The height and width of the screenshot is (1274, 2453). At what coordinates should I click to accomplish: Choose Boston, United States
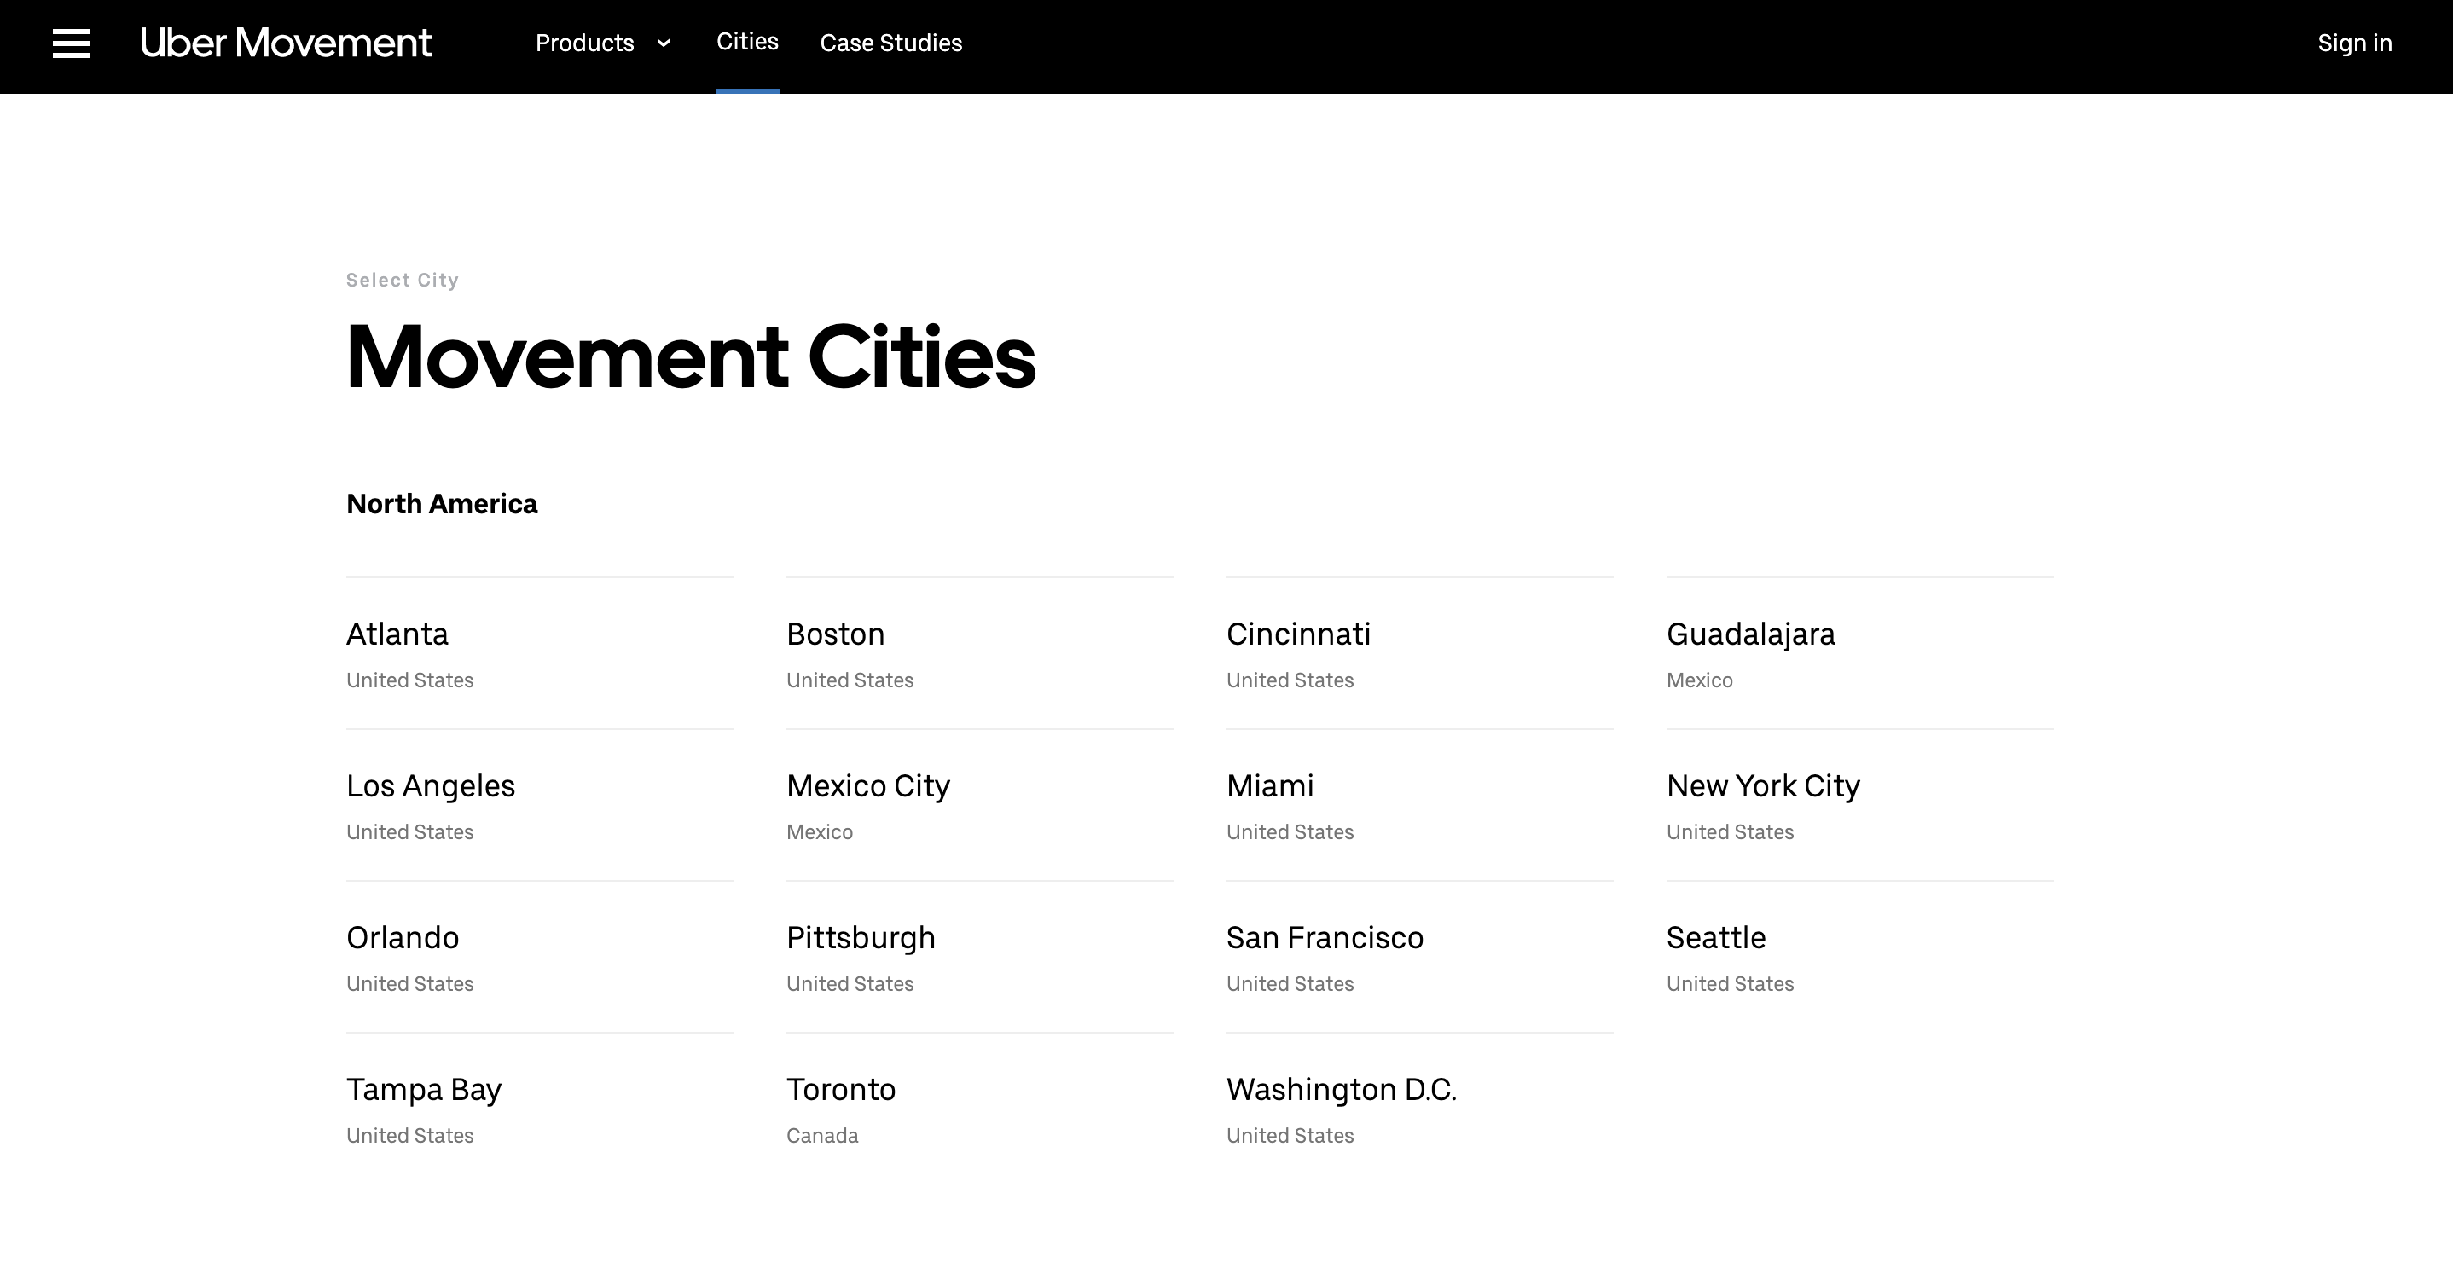[x=835, y=634]
